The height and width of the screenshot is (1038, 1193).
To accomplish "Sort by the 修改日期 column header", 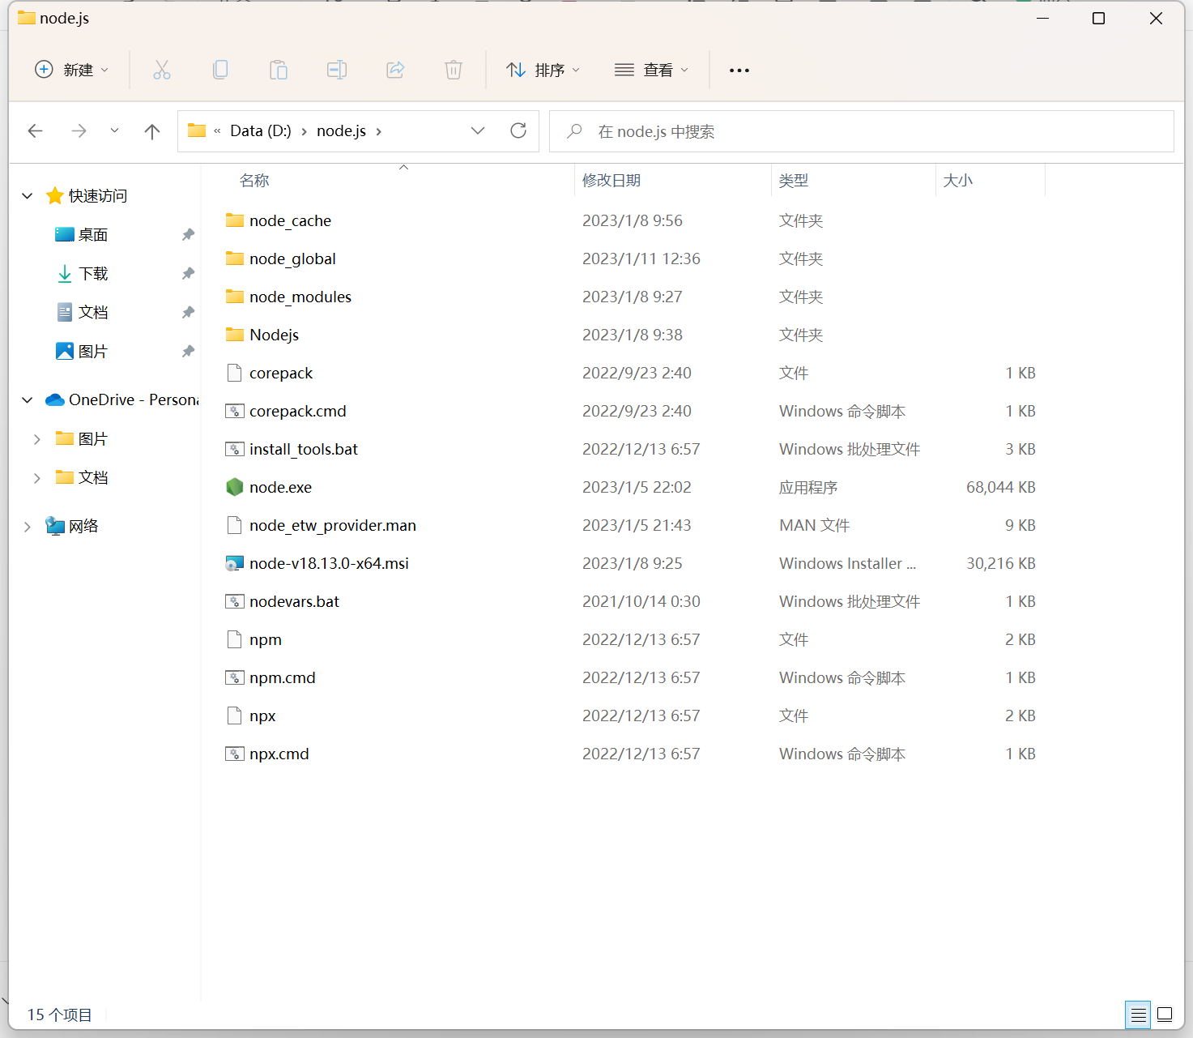I will (x=611, y=181).
